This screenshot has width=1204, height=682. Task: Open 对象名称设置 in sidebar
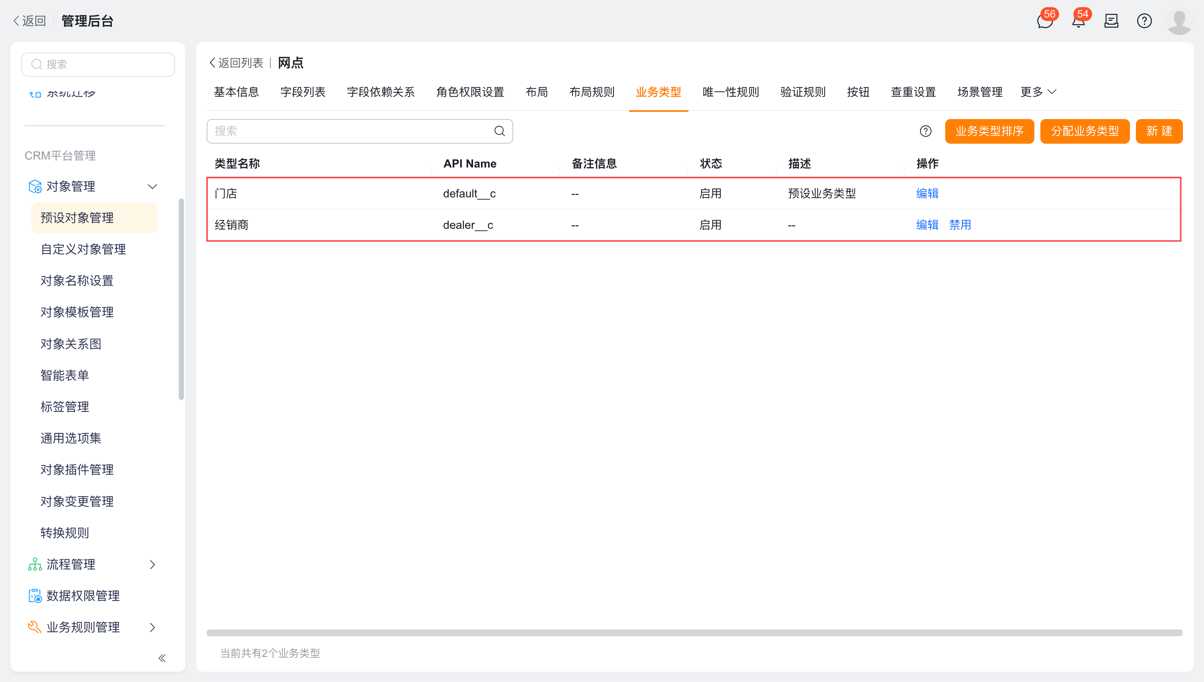point(77,281)
